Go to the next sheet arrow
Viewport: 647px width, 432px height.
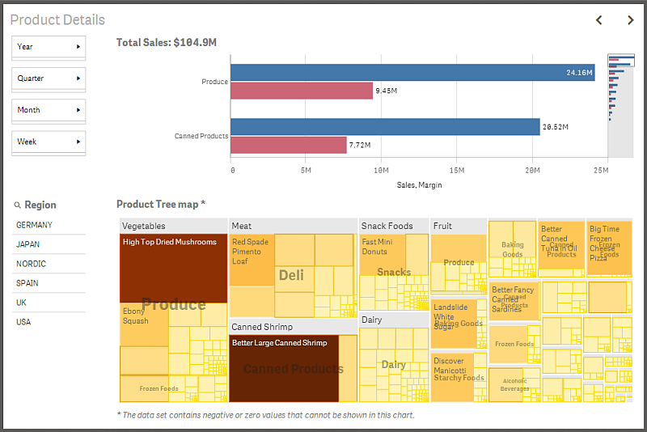tap(631, 20)
